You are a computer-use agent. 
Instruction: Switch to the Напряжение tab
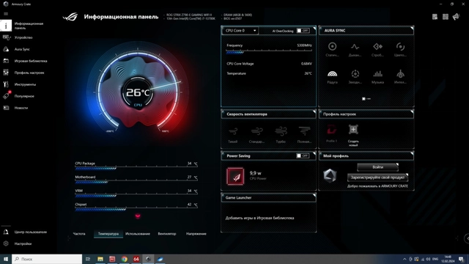coord(196,234)
